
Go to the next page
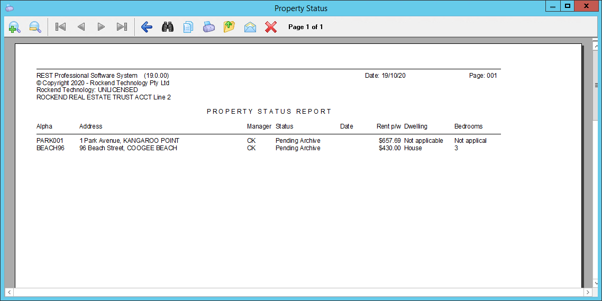click(102, 27)
